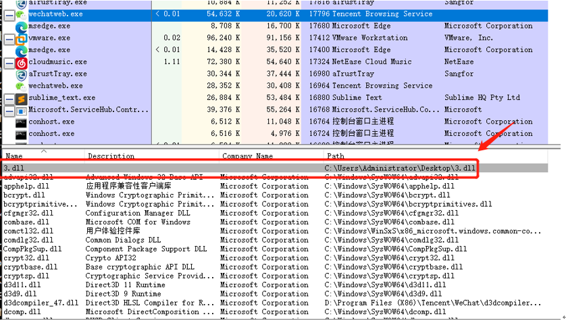Click the CPU value 1.11 for cloudmusic.exe
566x325 pixels.
tap(172, 61)
